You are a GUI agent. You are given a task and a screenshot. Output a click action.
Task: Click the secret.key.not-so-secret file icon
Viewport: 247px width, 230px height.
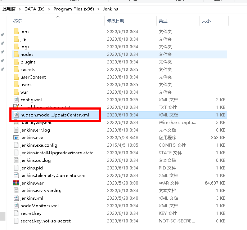click(x=16, y=221)
